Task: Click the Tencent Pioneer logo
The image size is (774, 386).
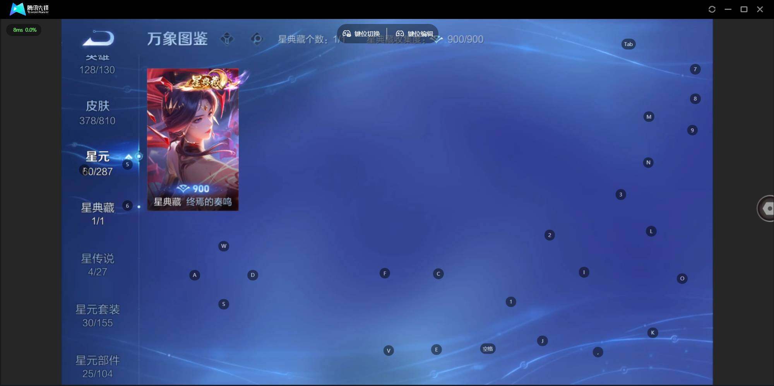Action: click(x=29, y=9)
